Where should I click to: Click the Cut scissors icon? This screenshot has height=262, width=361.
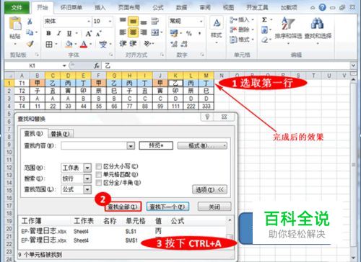(30, 22)
